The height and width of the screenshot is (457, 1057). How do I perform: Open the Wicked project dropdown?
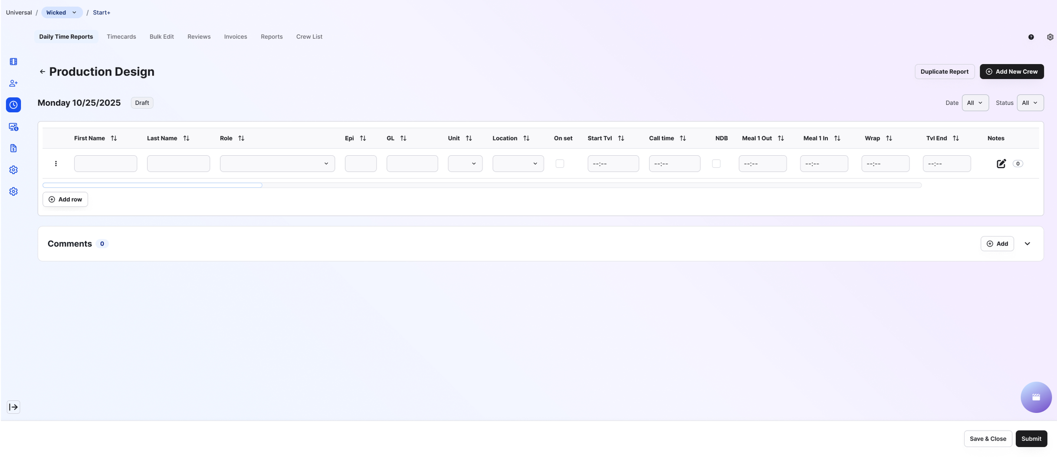click(x=61, y=12)
